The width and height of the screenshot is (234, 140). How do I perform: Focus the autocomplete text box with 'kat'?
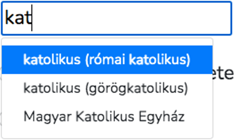click(x=117, y=18)
